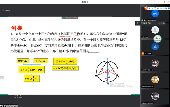This screenshot has width=170, height=107.
Task: Click the DH ≥ 1/4 AD yellow box
Action: point(32,78)
